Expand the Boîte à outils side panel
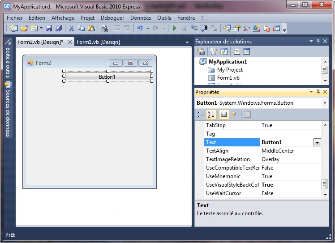This screenshot has height=243, width=335. (8, 58)
